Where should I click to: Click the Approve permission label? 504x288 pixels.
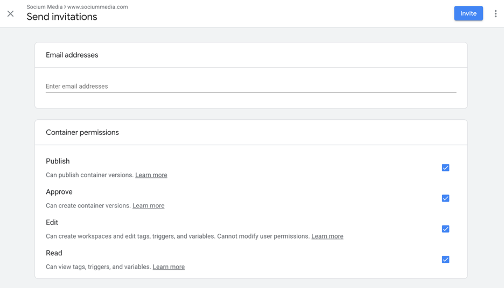59,192
